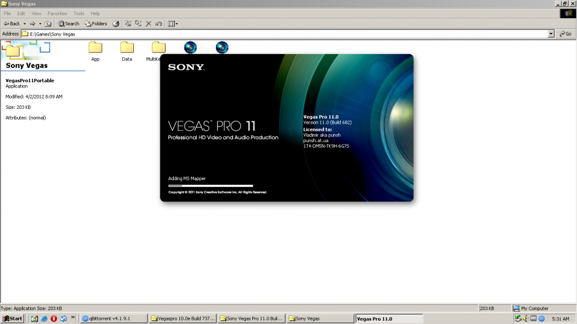The height and width of the screenshot is (324, 577).
Task: Click the Up folder toolbar icon
Action: point(48,24)
